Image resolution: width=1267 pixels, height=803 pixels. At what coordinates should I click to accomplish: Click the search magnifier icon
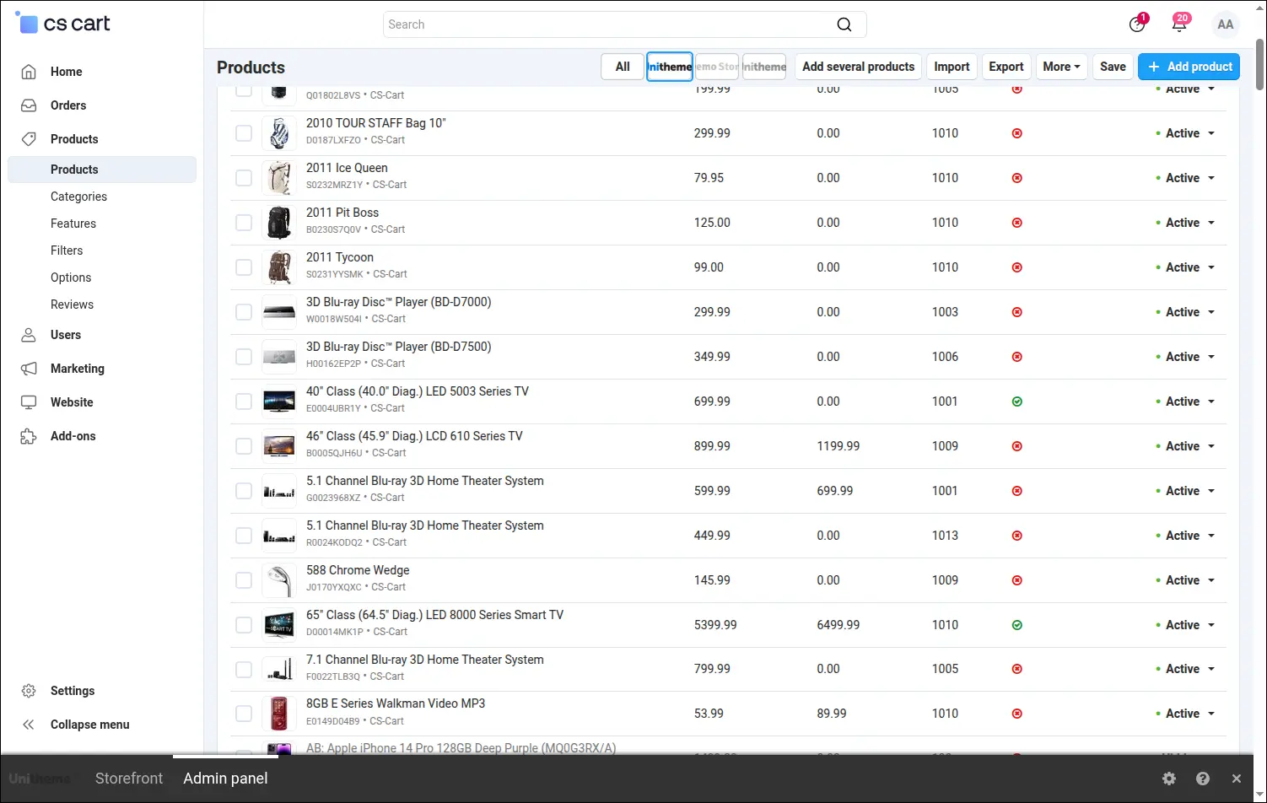coord(844,24)
